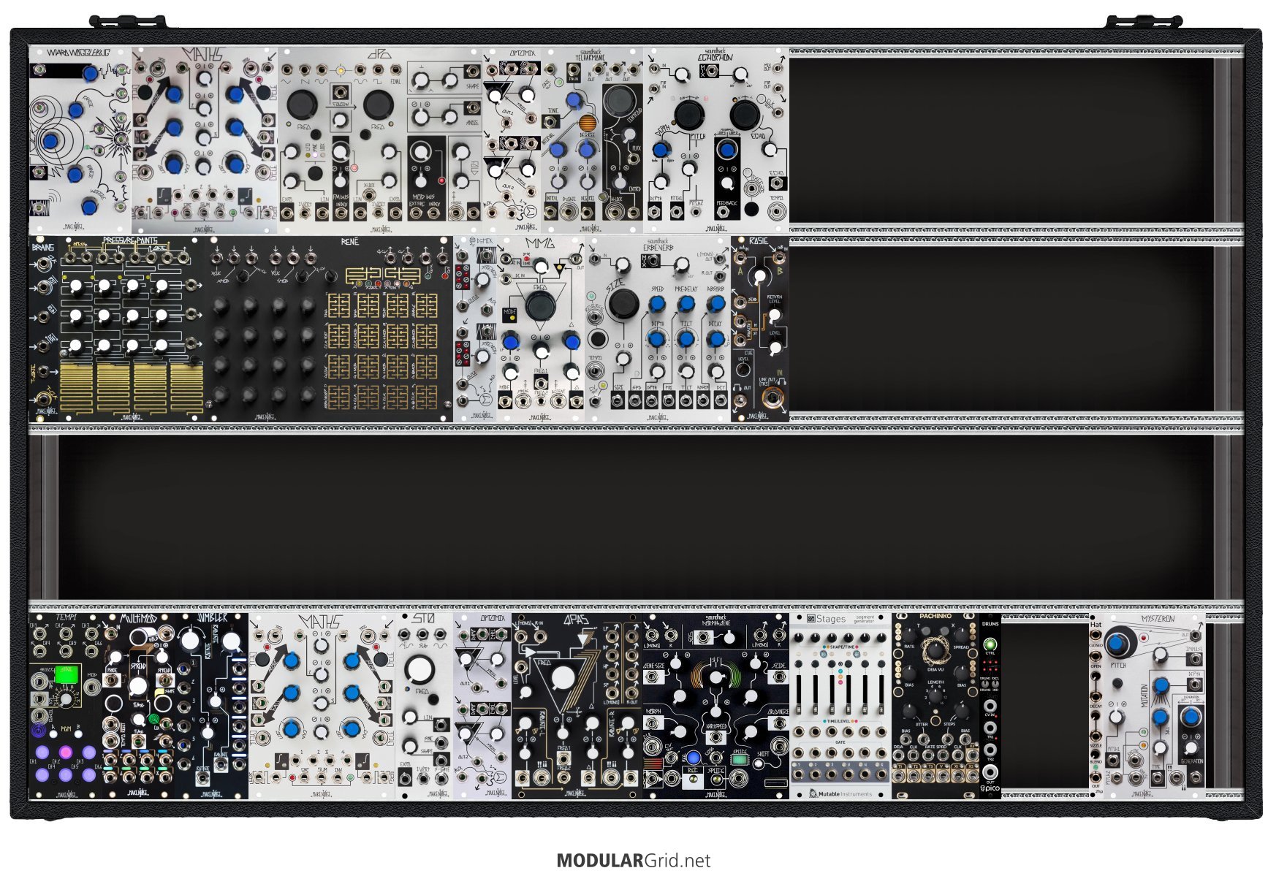
Task: Select the 2hp Hat module
Action: click(x=1096, y=706)
